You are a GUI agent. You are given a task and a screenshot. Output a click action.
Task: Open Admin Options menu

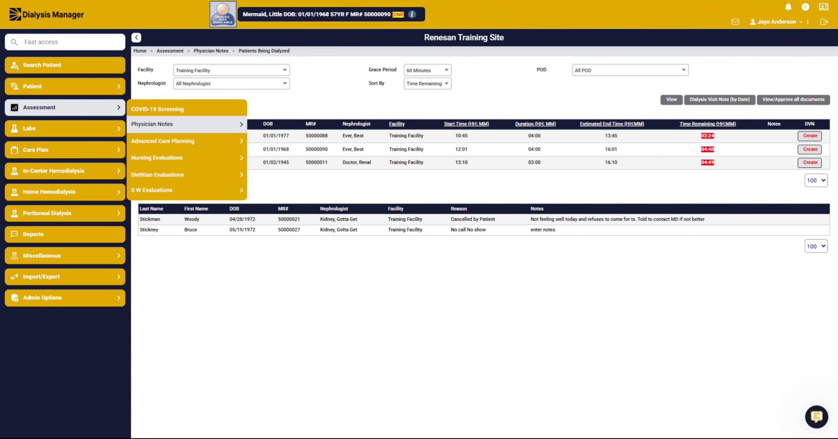pos(65,298)
